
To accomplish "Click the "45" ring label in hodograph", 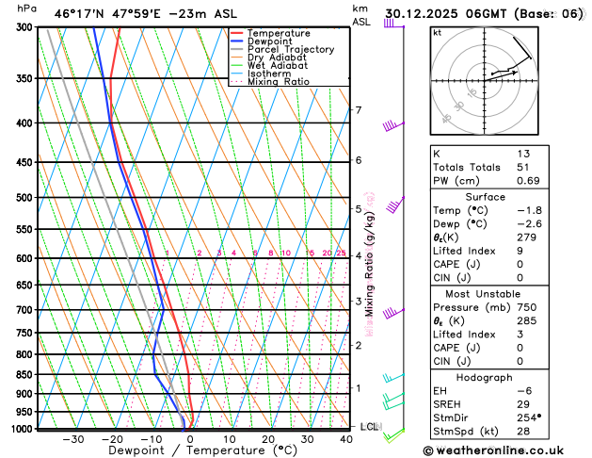I will pos(446,119).
